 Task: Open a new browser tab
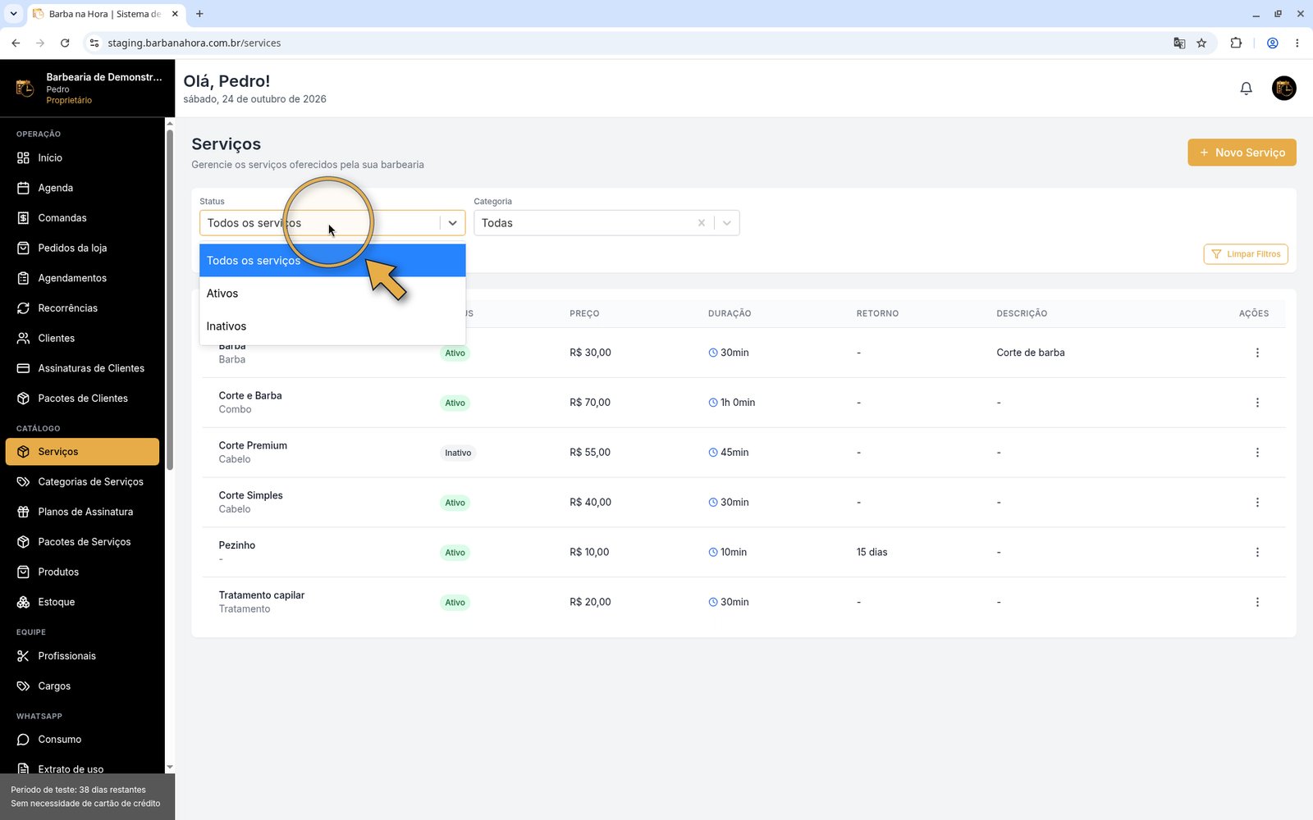pos(199,14)
